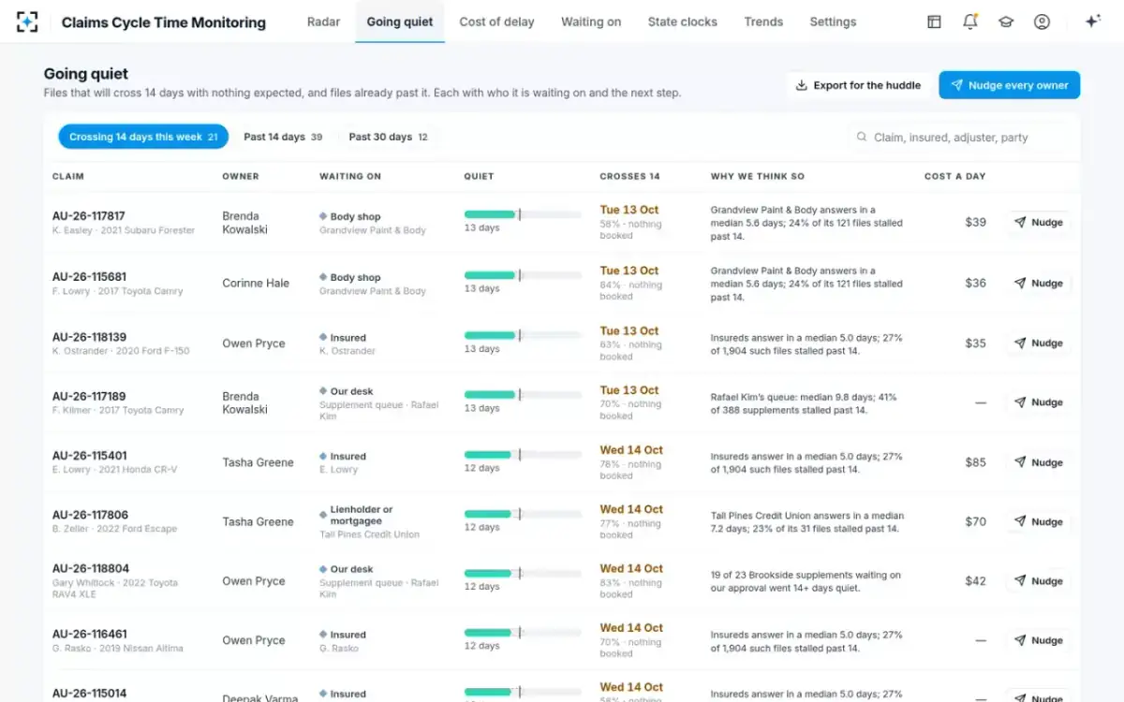
Task: Export for the huddle
Action: tap(858, 85)
